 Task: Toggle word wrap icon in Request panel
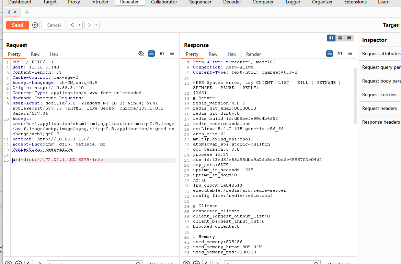[x=151, y=53]
